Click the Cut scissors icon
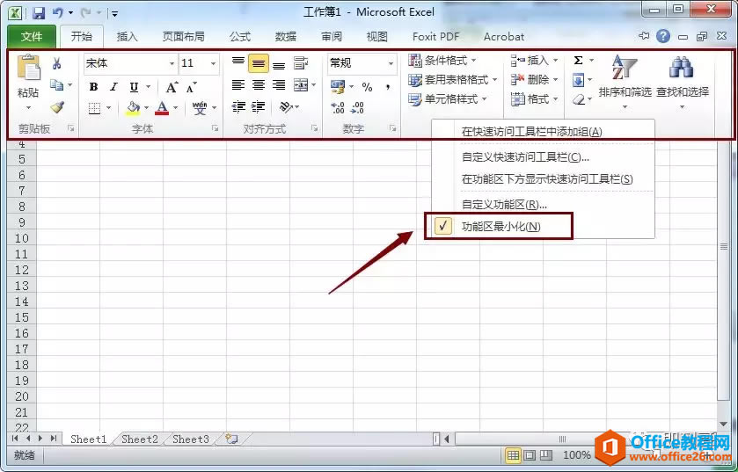Viewport: 738px width, 472px height. [57, 63]
